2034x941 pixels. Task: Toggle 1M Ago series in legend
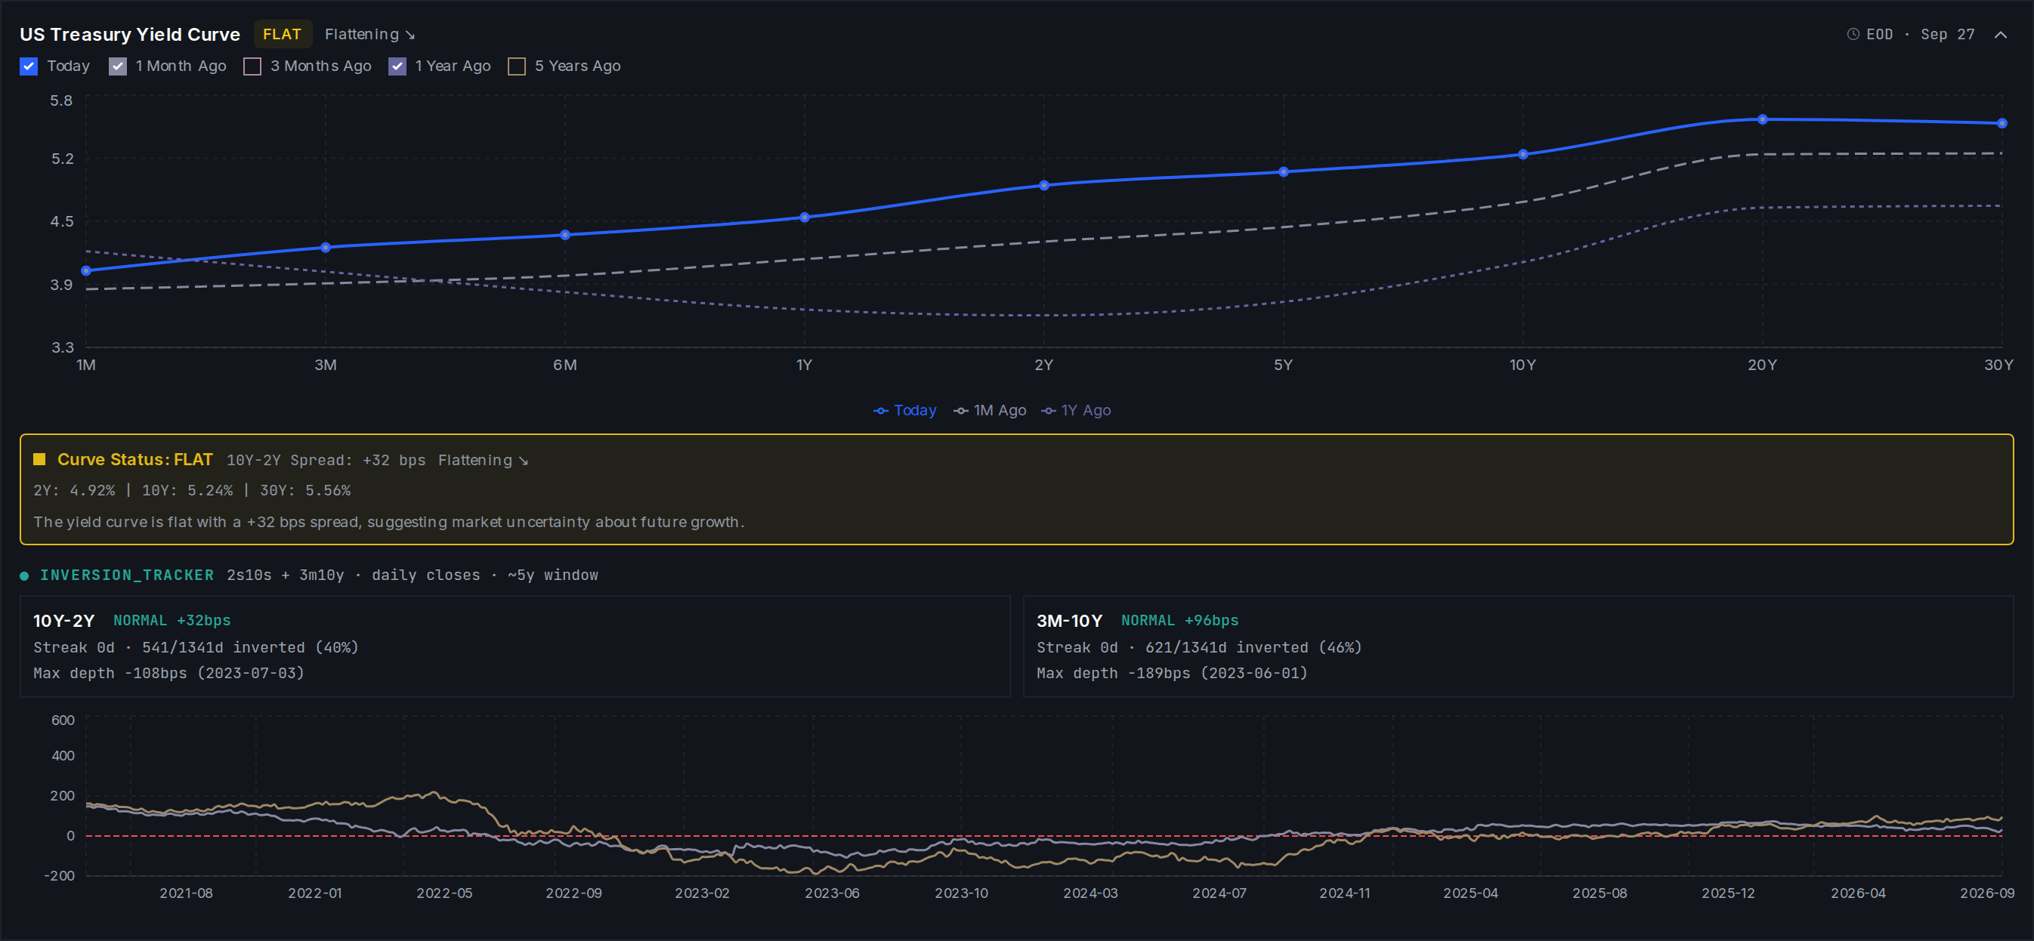(x=989, y=411)
